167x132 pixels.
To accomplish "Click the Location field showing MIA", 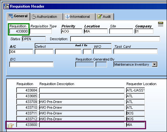I will [x=96, y=31].
